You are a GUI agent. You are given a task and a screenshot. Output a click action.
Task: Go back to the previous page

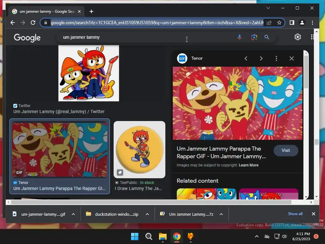[x=13, y=23]
